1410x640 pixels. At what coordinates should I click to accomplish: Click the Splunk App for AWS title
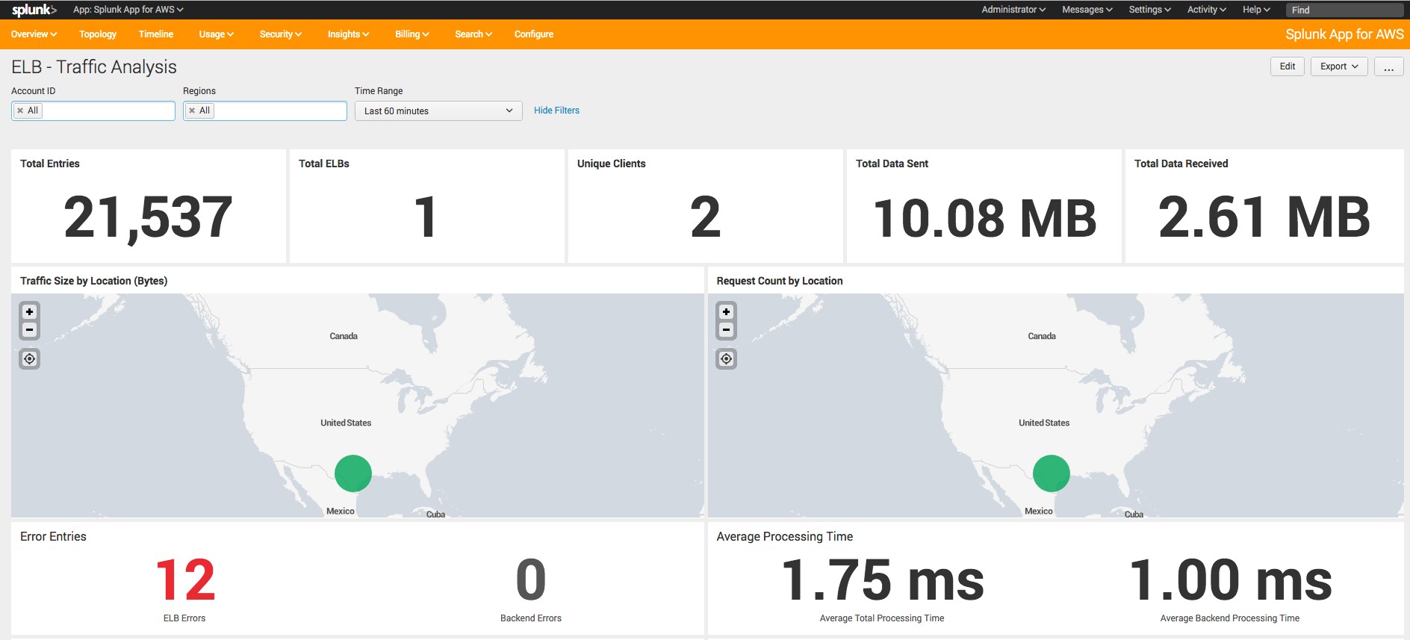pyautogui.click(x=1344, y=34)
